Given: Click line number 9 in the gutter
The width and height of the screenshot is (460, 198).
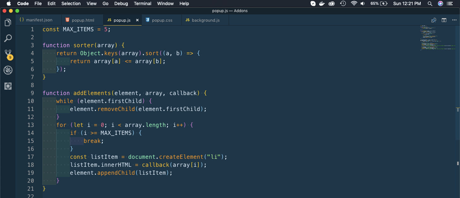Looking at the screenshot, I should (x=32, y=93).
